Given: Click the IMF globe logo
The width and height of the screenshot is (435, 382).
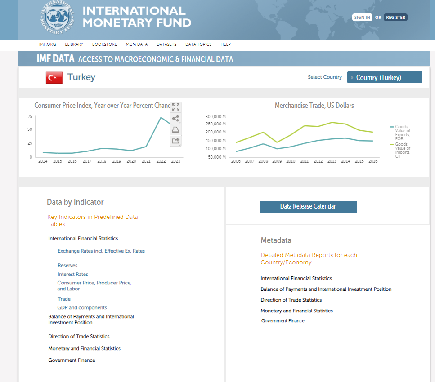Looking at the screenshot, I should (x=58, y=17).
